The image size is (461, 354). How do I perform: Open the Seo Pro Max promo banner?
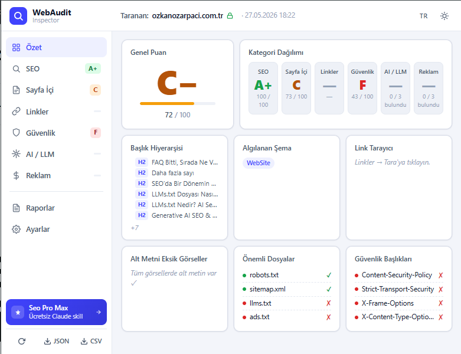tap(57, 312)
